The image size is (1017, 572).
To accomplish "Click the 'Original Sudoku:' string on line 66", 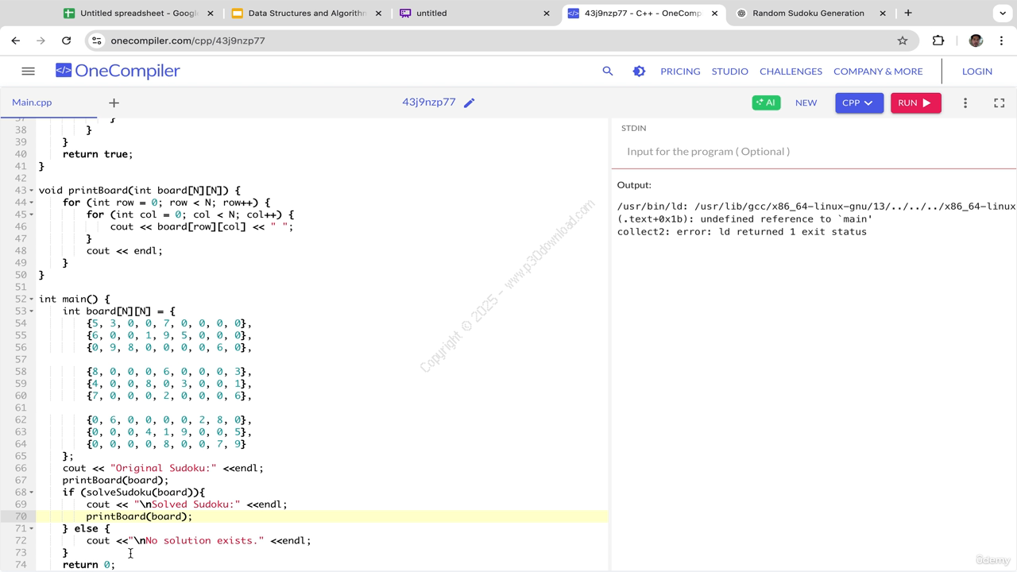I will point(164,468).
